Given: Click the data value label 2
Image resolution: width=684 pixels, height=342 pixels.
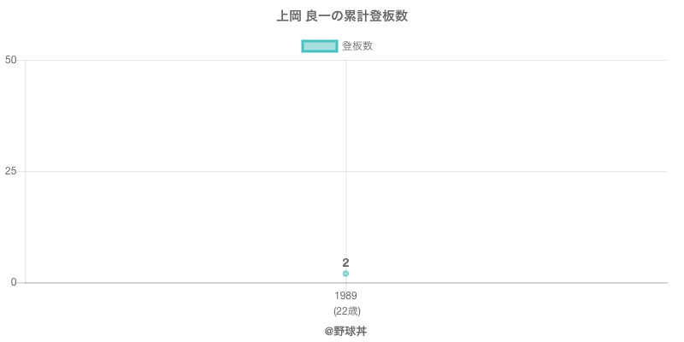Looking at the screenshot, I should 345,262.
